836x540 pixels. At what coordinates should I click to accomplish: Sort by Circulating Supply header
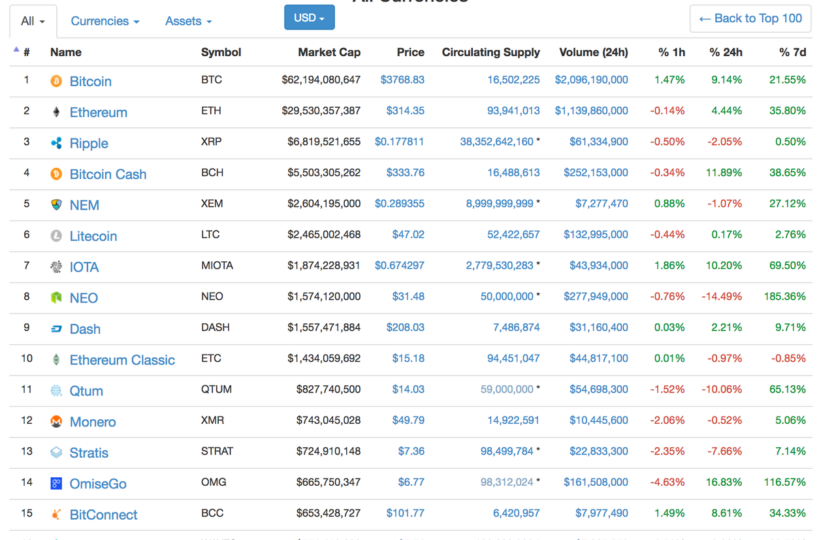pos(491,52)
